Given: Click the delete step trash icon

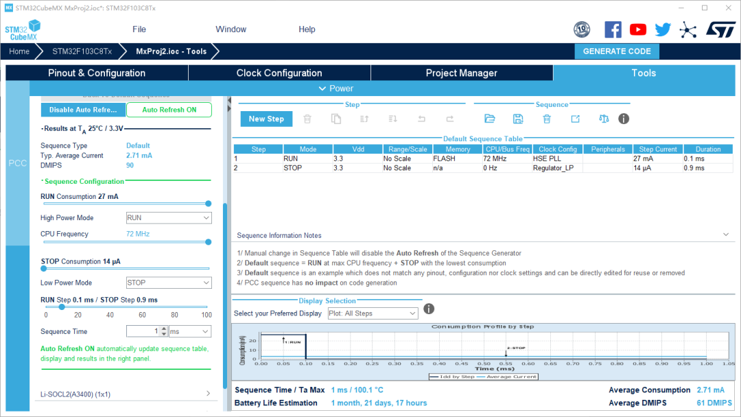Looking at the screenshot, I should point(307,119).
